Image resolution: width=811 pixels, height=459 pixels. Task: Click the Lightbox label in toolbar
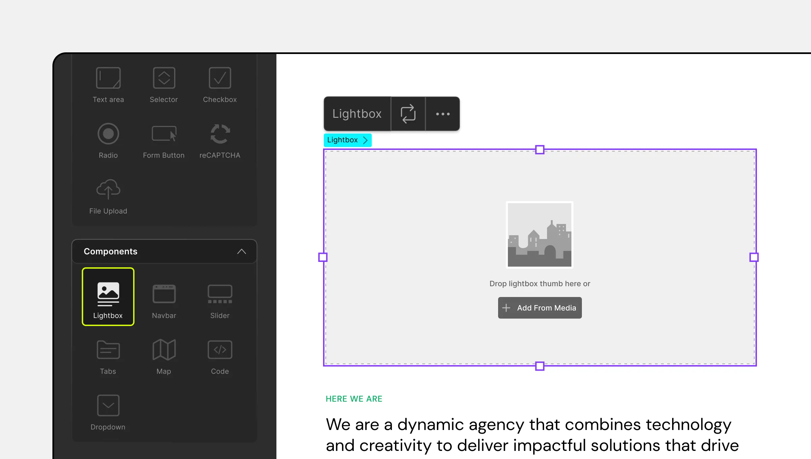(x=357, y=113)
